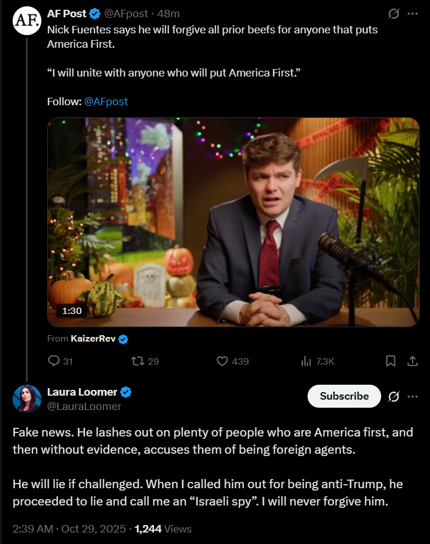Click the Laura Loomer display name
The width and height of the screenshot is (430, 544).
click(82, 392)
